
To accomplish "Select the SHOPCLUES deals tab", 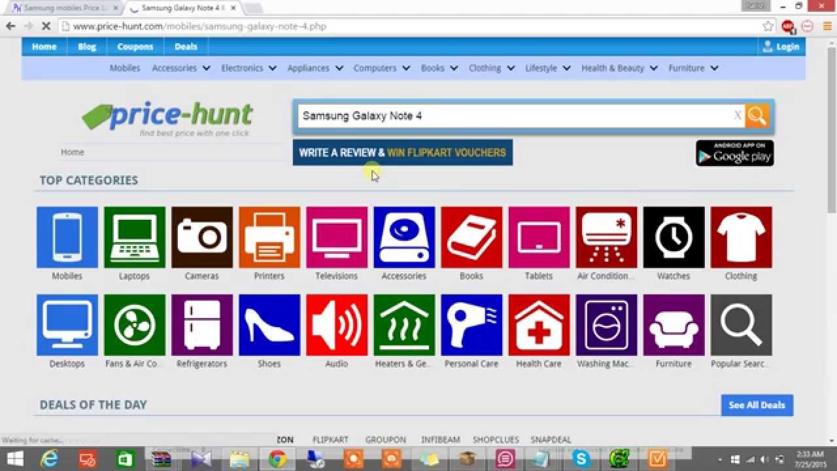I will [x=496, y=440].
